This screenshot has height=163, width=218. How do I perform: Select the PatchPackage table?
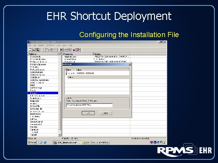click(x=43, y=88)
